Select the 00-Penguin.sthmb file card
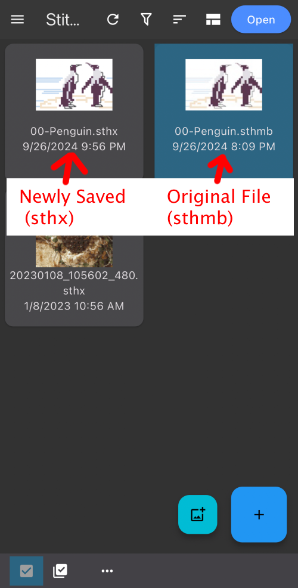298x588 pixels. pyautogui.click(x=223, y=112)
